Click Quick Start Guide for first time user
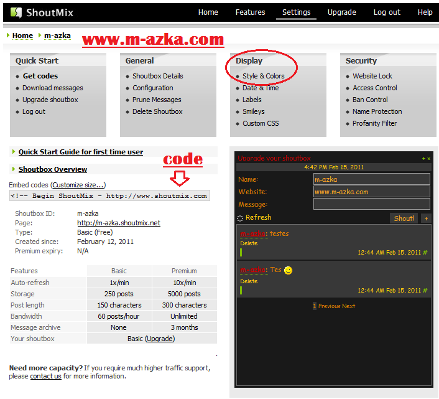The width and height of the screenshot is (439, 399). tap(81, 152)
